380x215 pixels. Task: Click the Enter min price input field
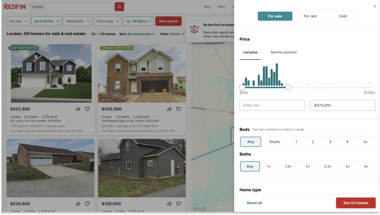272,105
